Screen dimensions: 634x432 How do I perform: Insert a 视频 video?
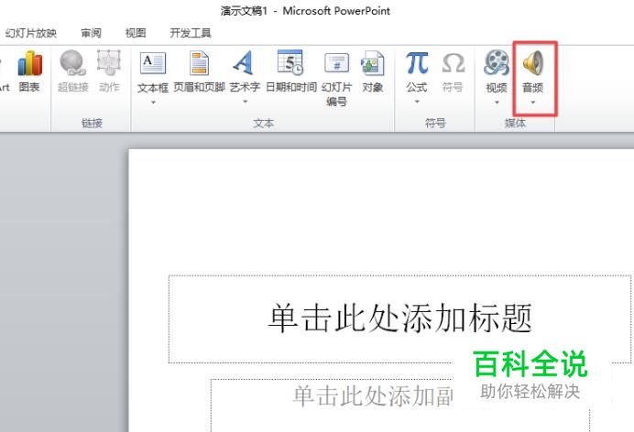point(497,63)
